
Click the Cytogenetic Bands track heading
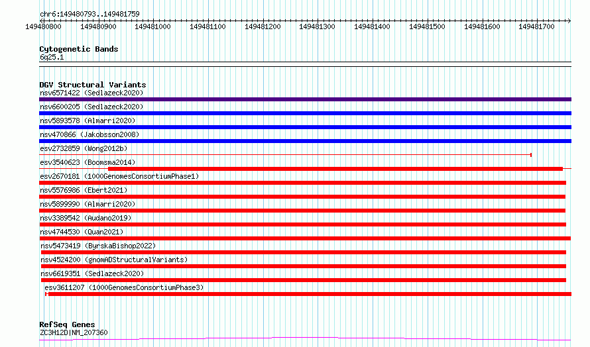pos(79,49)
